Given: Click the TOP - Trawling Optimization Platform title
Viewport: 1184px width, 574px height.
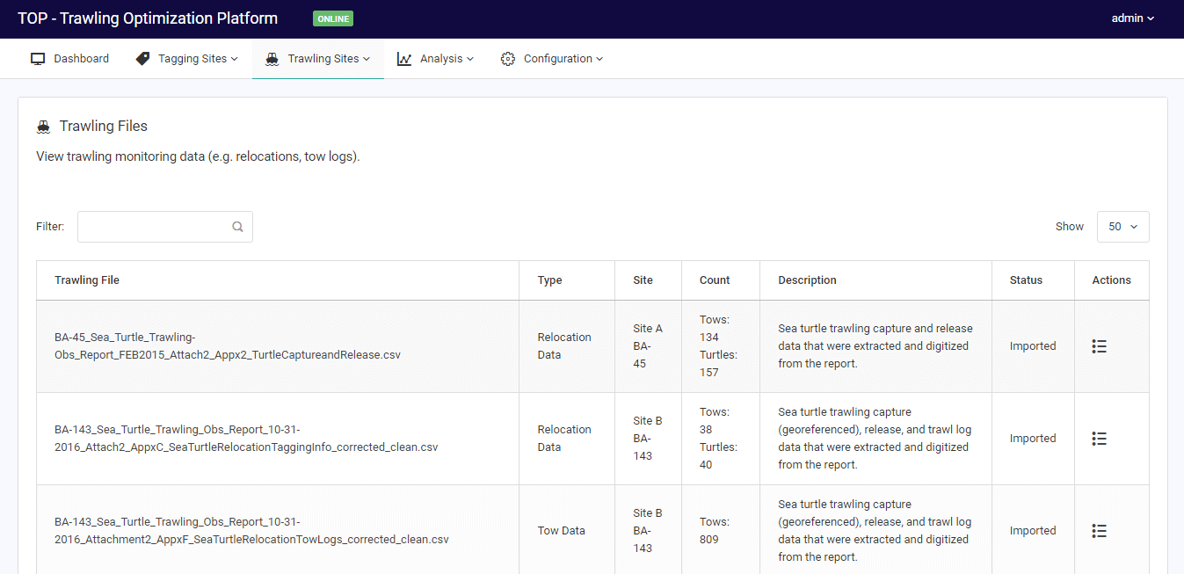Looking at the screenshot, I should click(148, 18).
